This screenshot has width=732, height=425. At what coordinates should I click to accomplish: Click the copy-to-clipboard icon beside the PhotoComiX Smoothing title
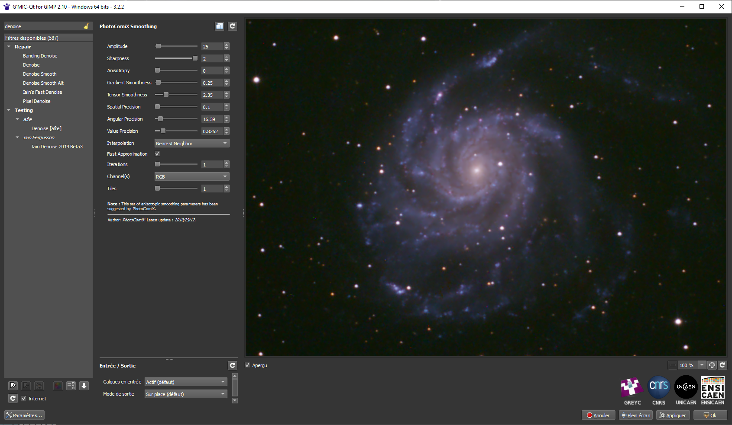220,26
